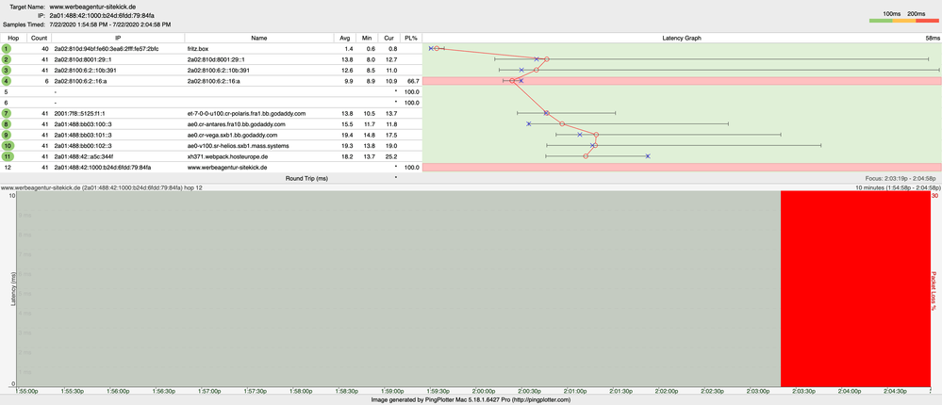The height and width of the screenshot is (405, 942).
Task: Click the Cur column header
Action: tap(389, 38)
